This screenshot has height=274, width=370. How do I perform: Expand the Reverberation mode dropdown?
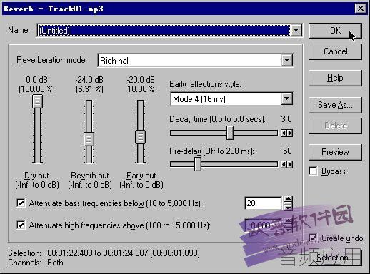(x=287, y=60)
